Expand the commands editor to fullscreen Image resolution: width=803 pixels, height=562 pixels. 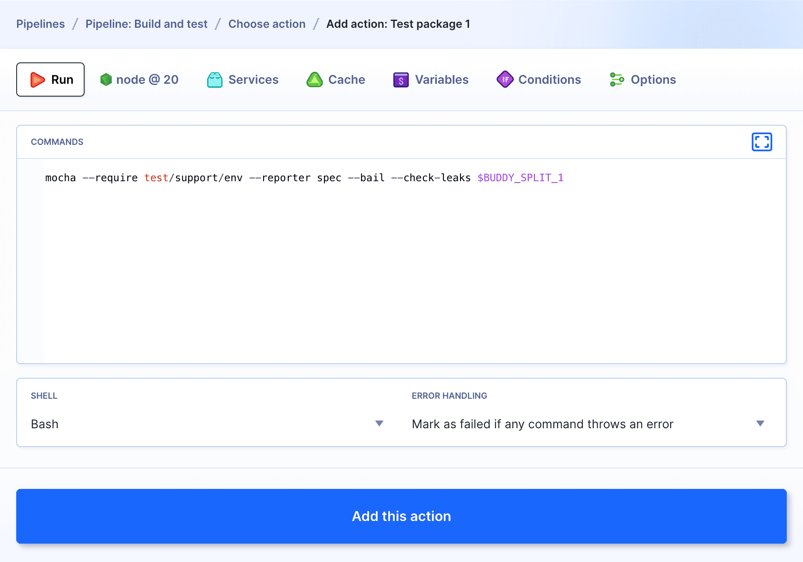coord(762,141)
